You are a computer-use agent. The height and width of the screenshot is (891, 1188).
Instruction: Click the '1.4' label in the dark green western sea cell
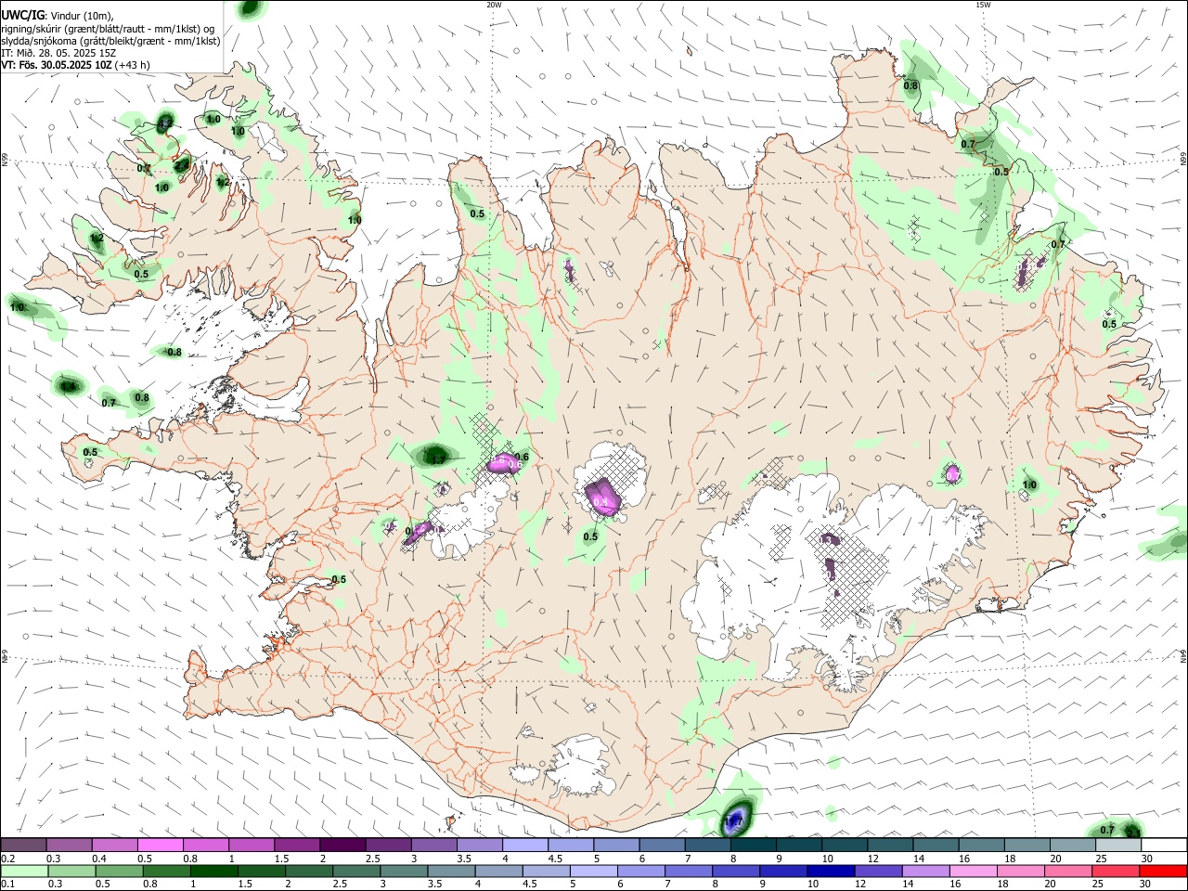(67, 387)
